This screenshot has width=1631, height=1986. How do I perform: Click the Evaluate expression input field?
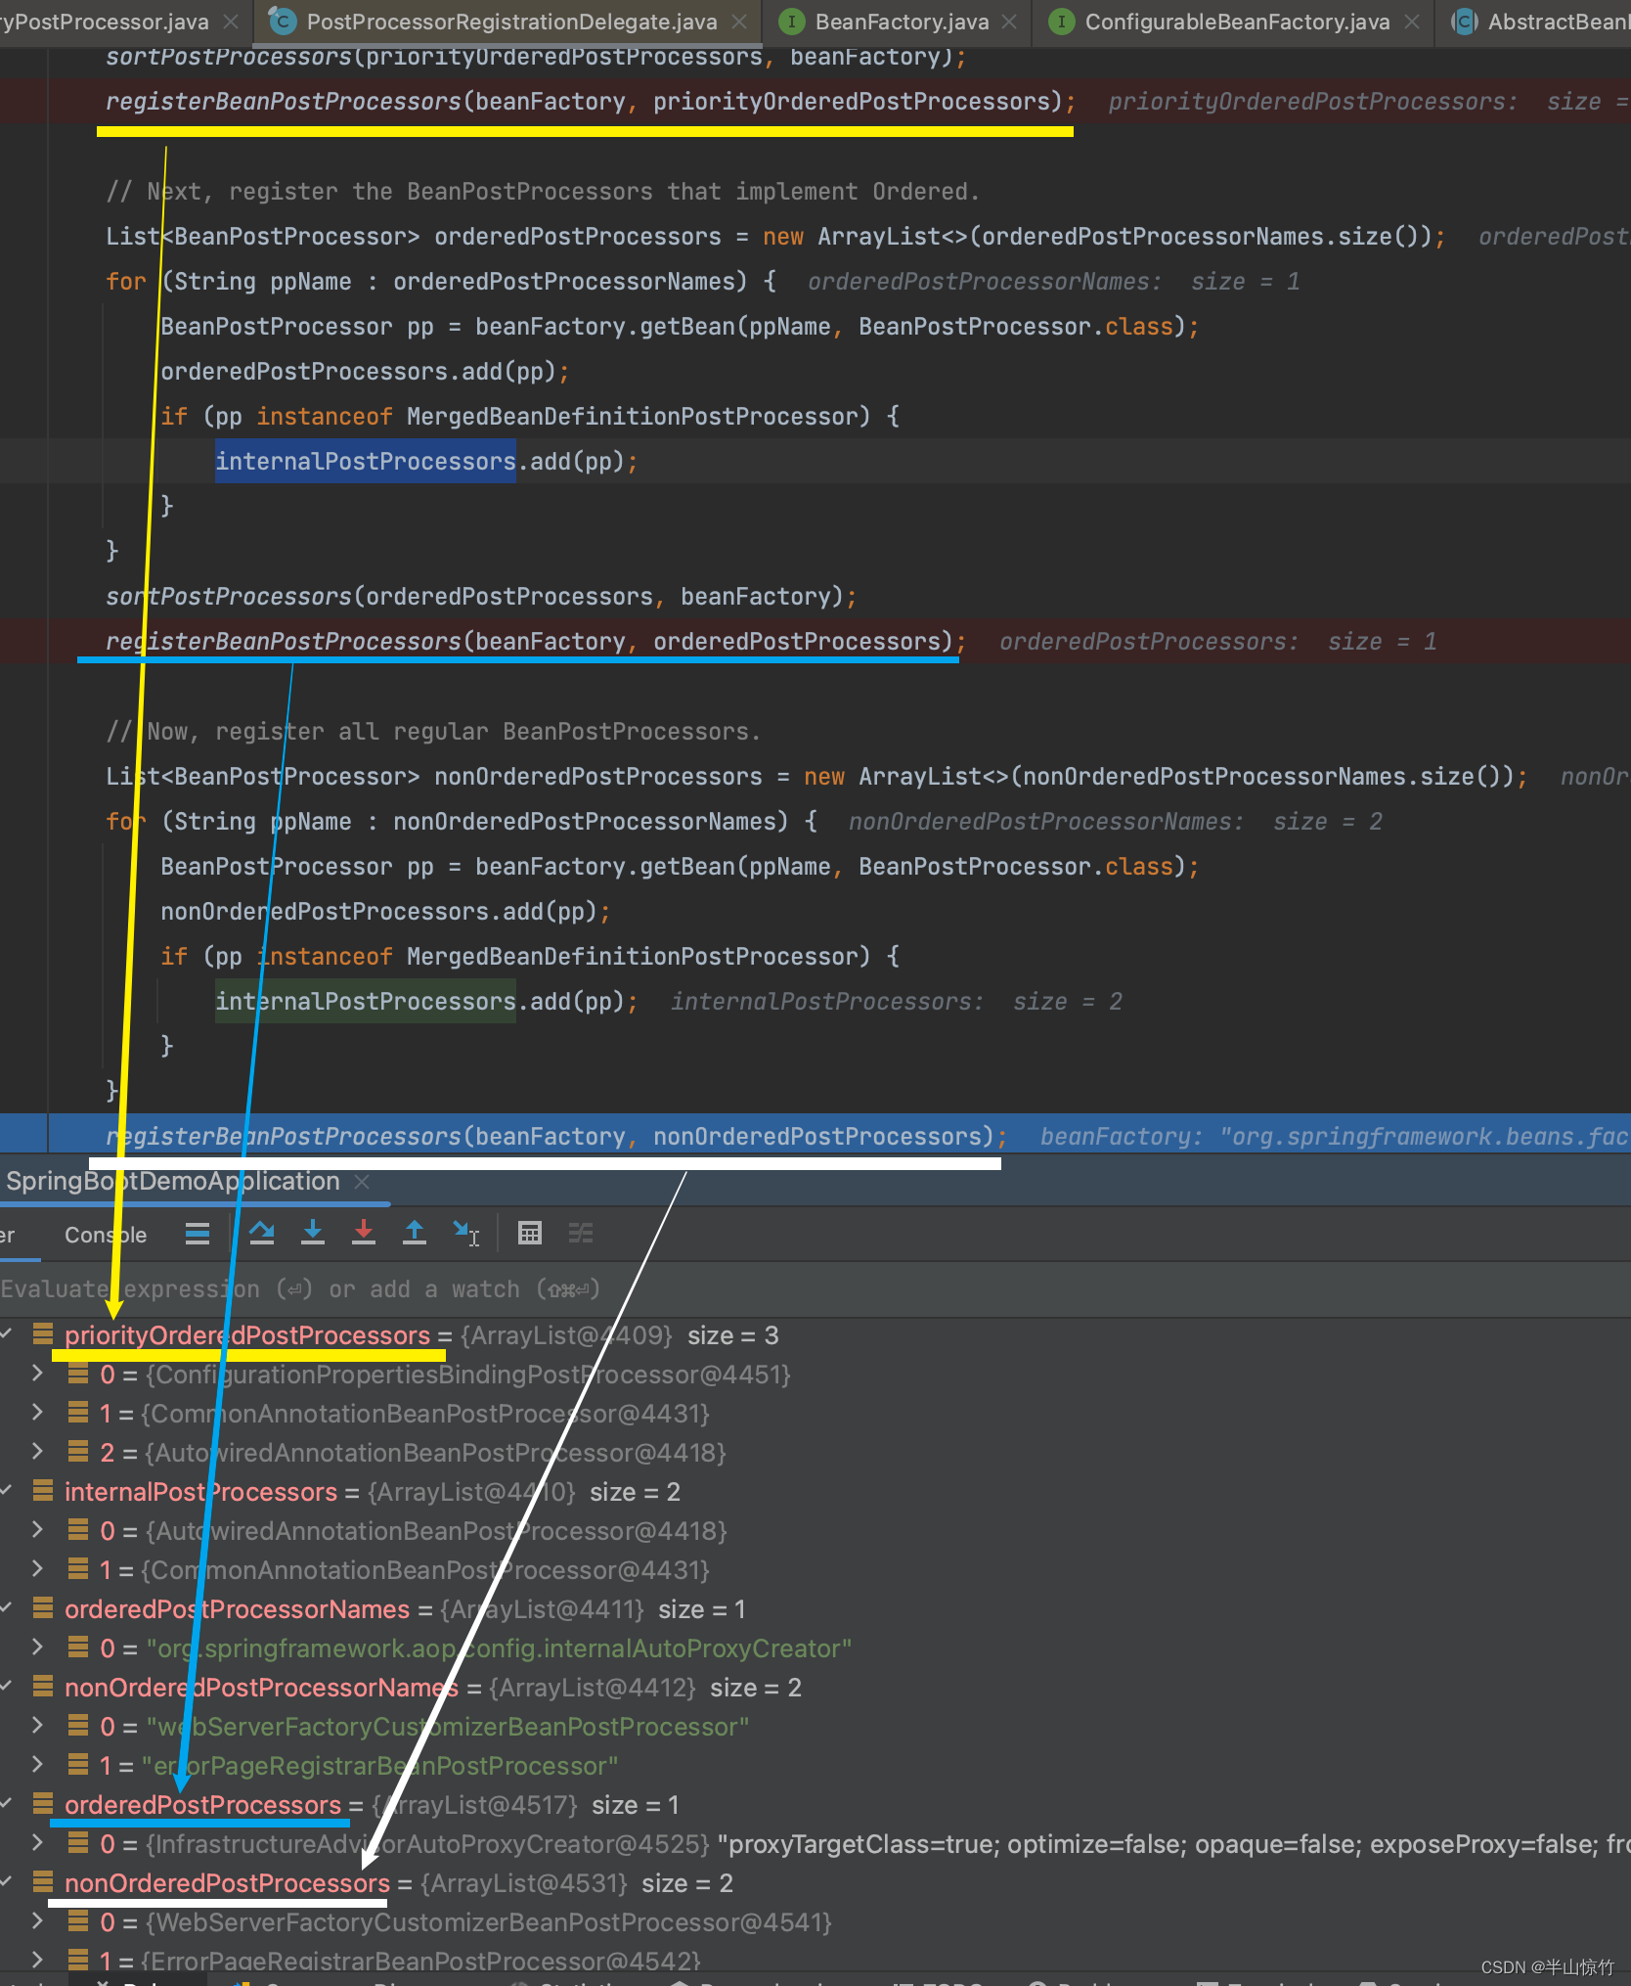click(815, 1289)
